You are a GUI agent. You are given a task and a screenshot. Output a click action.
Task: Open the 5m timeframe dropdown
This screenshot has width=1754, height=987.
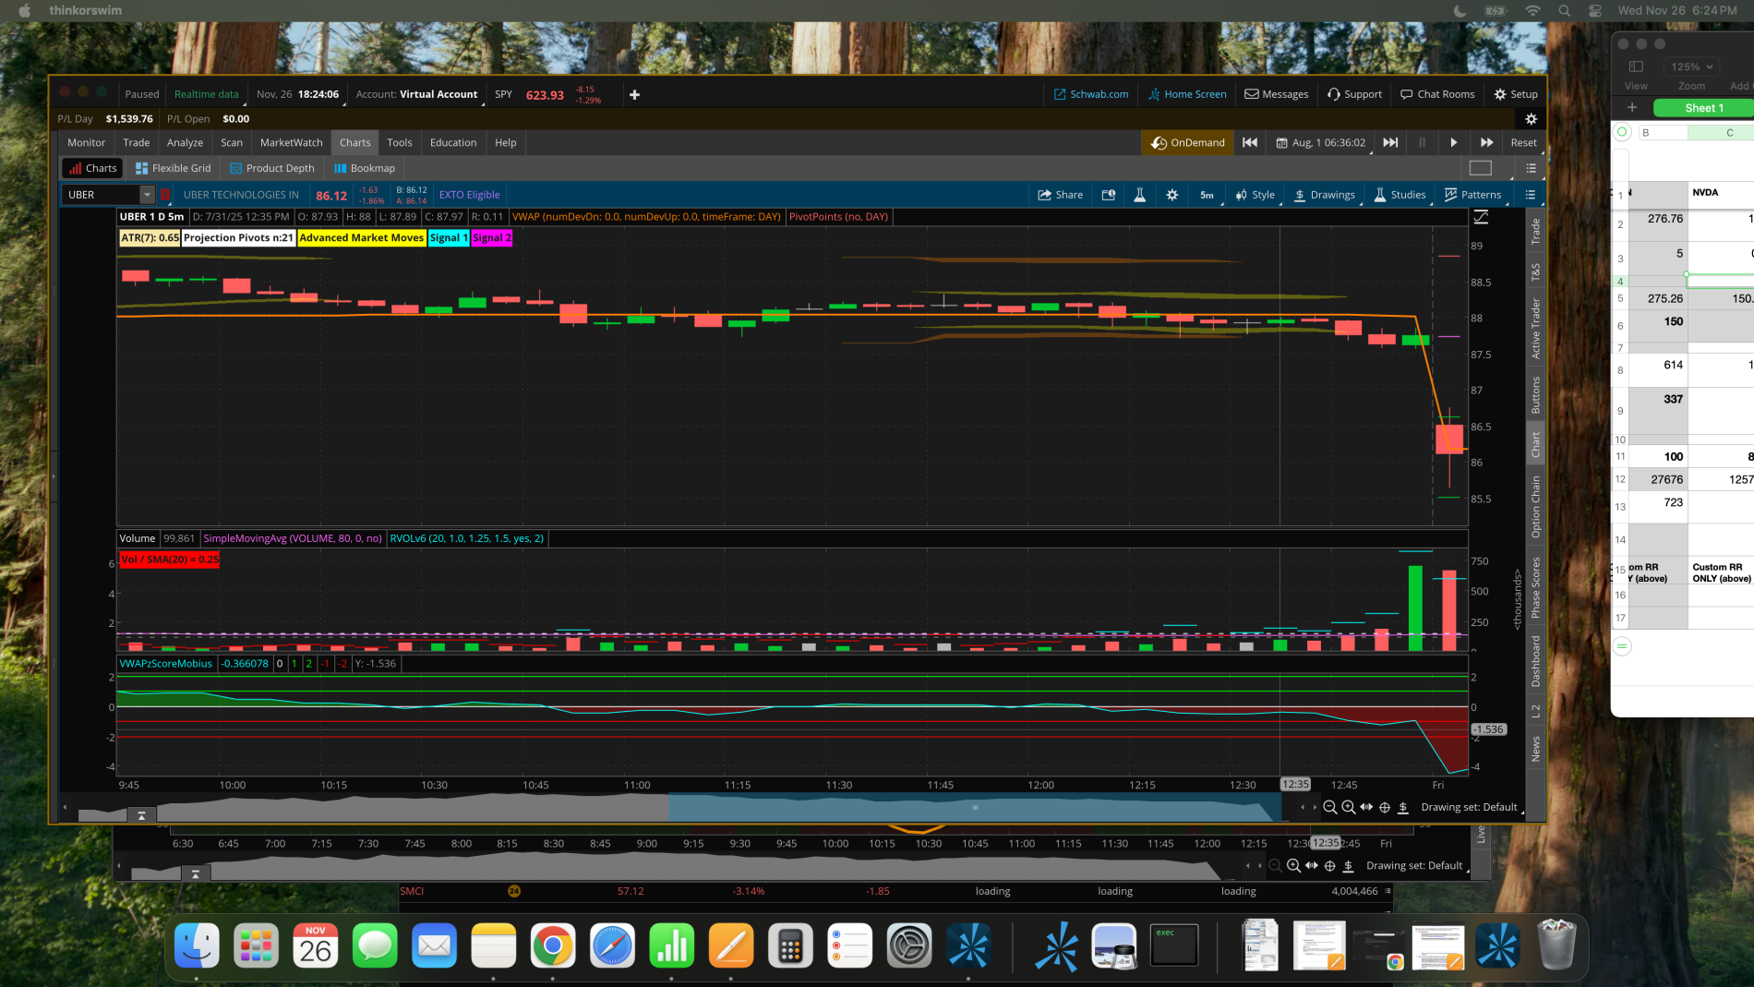[x=1207, y=195]
